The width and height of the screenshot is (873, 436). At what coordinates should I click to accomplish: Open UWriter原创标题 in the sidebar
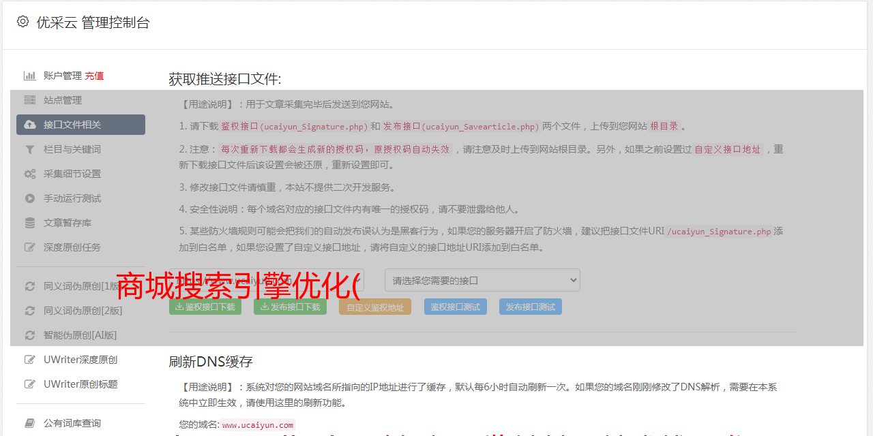pos(80,384)
